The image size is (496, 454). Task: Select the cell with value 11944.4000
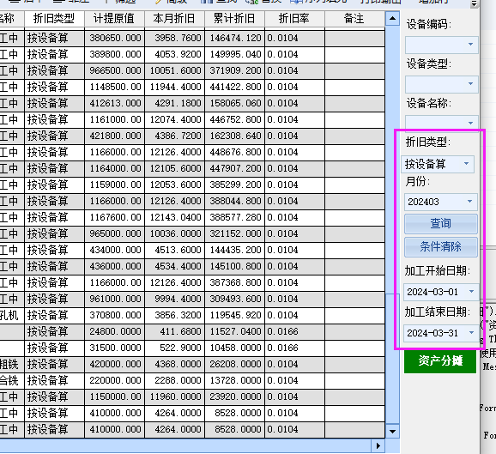(x=174, y=87)
